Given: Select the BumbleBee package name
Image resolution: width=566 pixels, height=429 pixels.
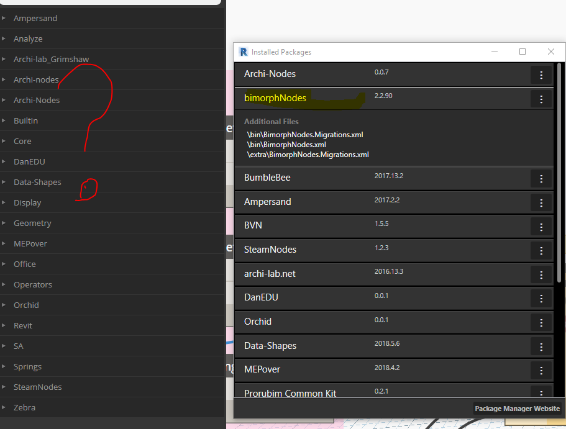Looking at the screenshot, I should pos(267,178).
